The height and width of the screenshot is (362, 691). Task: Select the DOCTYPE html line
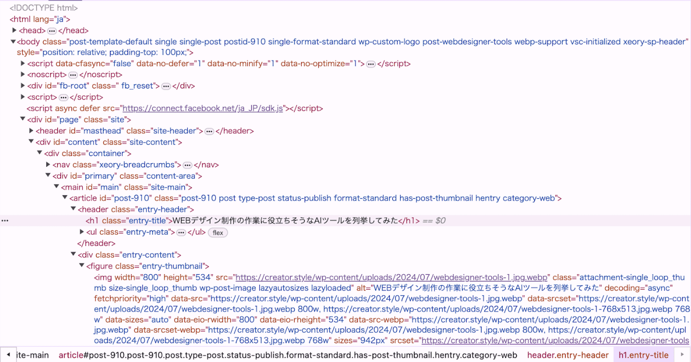pos(44,8)
